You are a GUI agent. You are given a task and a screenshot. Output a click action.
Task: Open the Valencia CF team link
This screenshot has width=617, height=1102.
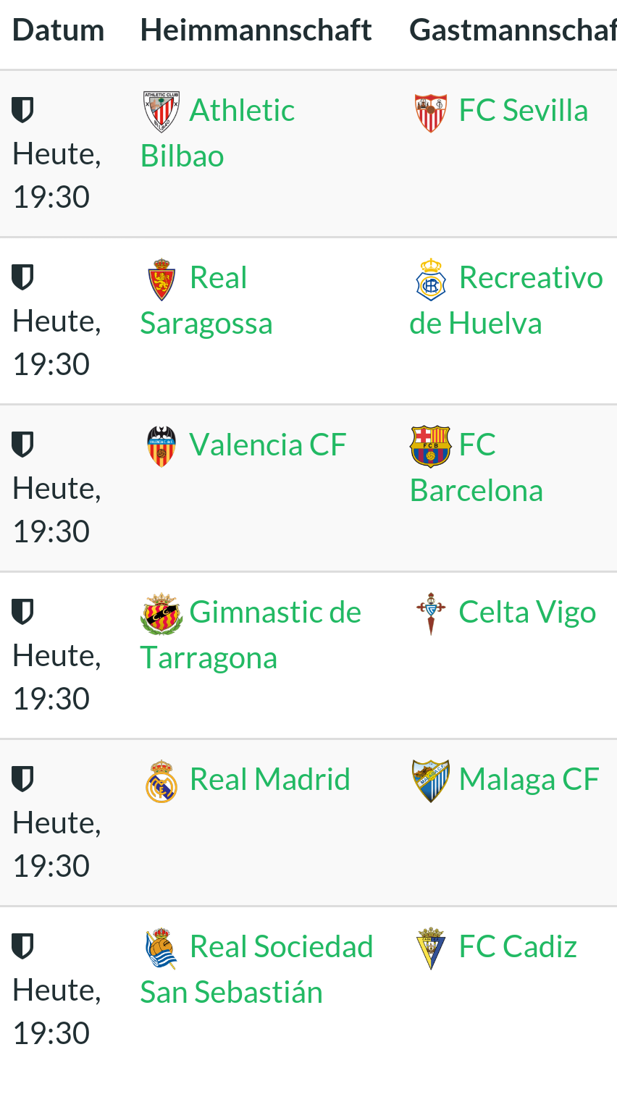267,445
